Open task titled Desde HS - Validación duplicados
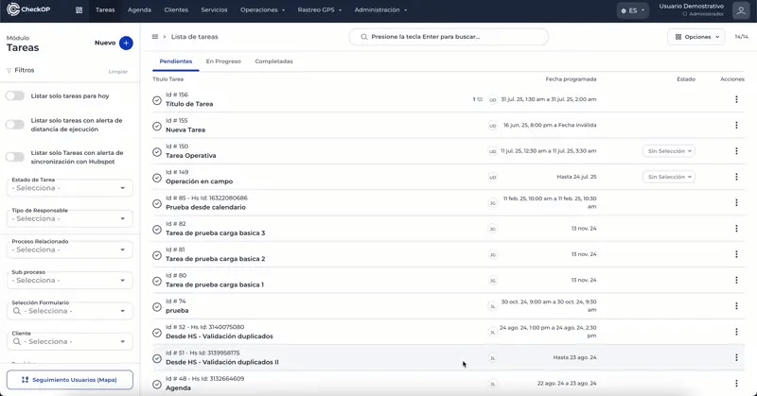 pos(220,336)
